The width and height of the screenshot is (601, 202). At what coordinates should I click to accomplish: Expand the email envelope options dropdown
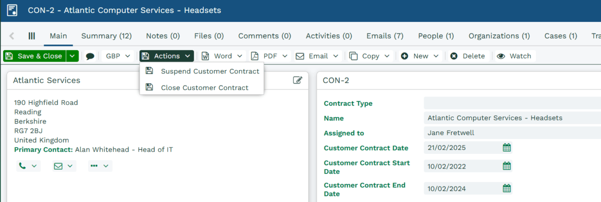(64, 166)
